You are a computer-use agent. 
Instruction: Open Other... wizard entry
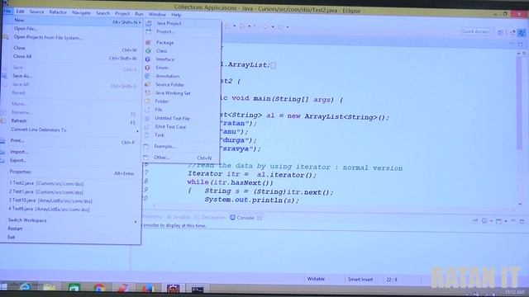pos(161,158)
